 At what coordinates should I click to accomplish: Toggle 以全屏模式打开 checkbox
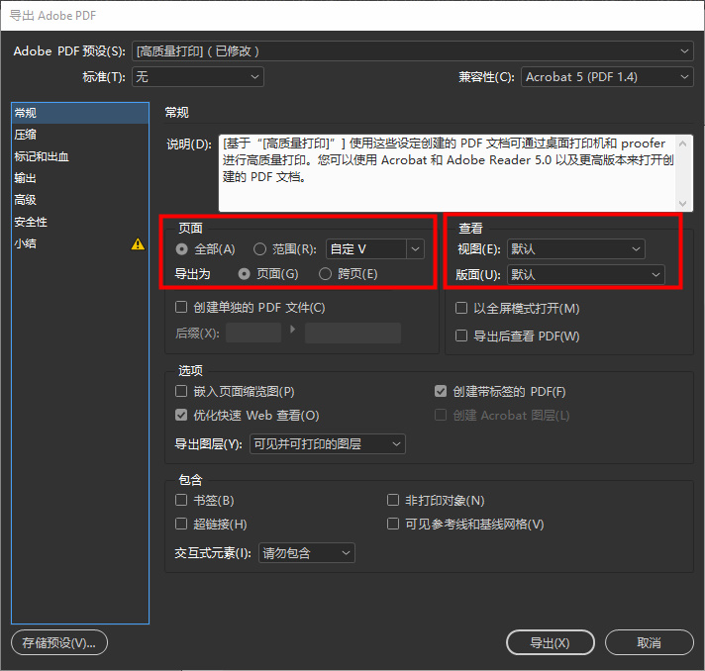click(x=461, y=309)
